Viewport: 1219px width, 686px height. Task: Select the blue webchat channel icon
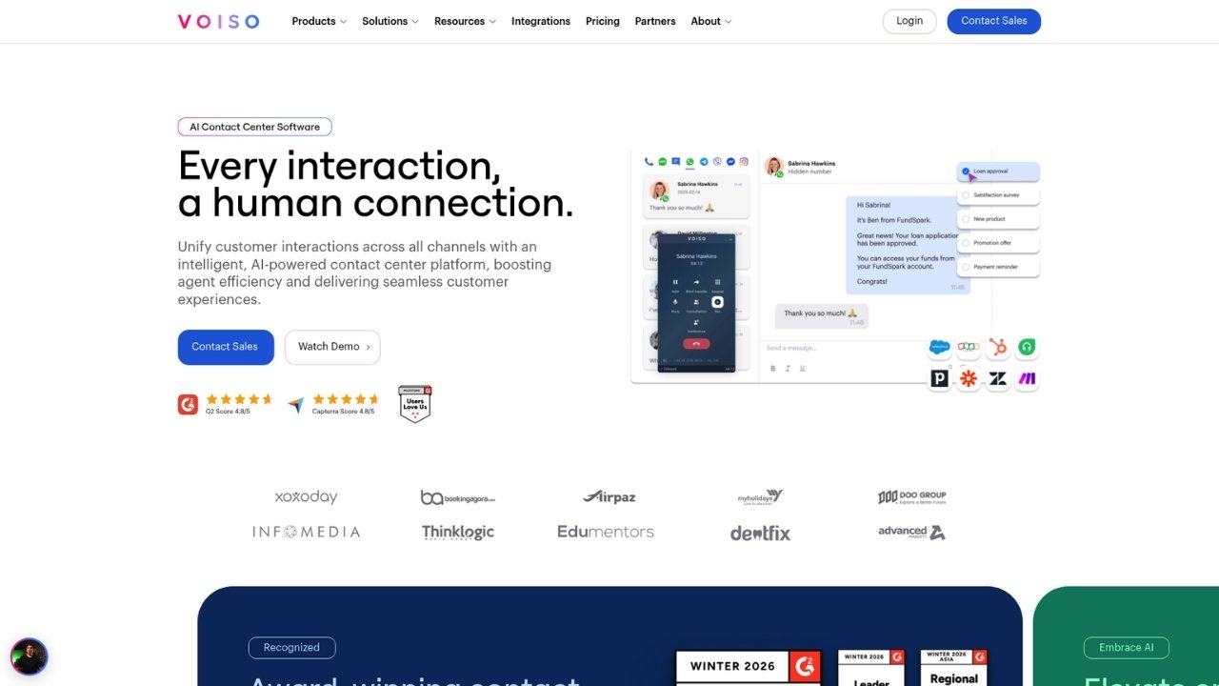click(676, 162)
